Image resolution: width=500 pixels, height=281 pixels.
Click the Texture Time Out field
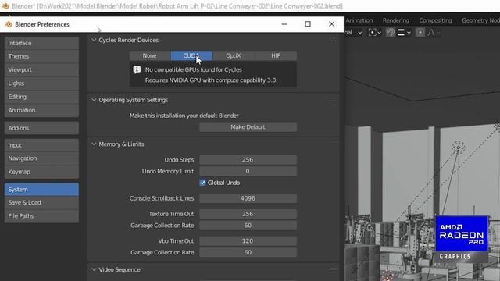(x=248, y=214)
